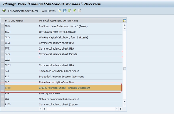Screen dimensions: 174x114
Task: Toggle the row selector for BRU2
Action: [x=2, y=26]
